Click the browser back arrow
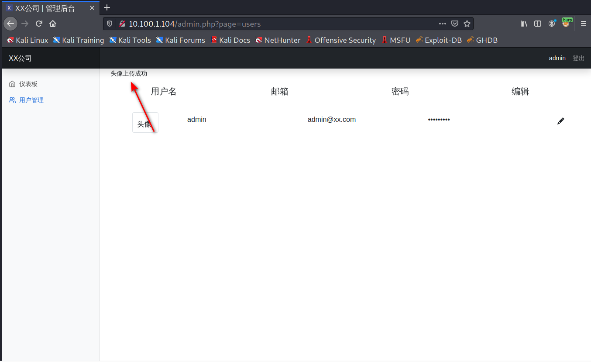 click(10, 24)
